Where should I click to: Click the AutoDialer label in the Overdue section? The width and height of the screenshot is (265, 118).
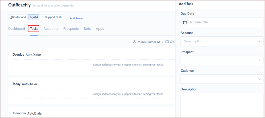click(33, 55)
